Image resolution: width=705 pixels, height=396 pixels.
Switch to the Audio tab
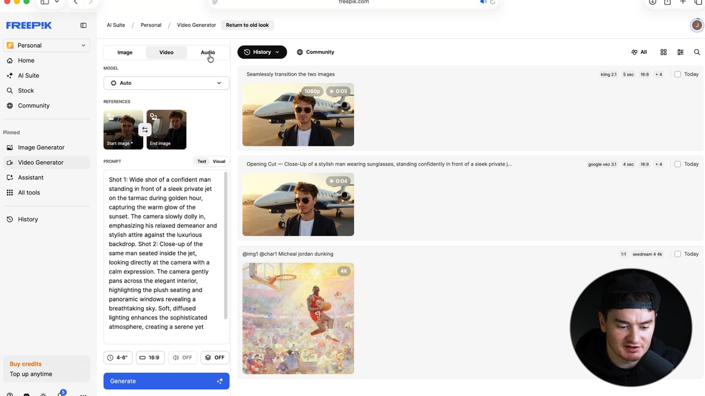coord(208,52)
